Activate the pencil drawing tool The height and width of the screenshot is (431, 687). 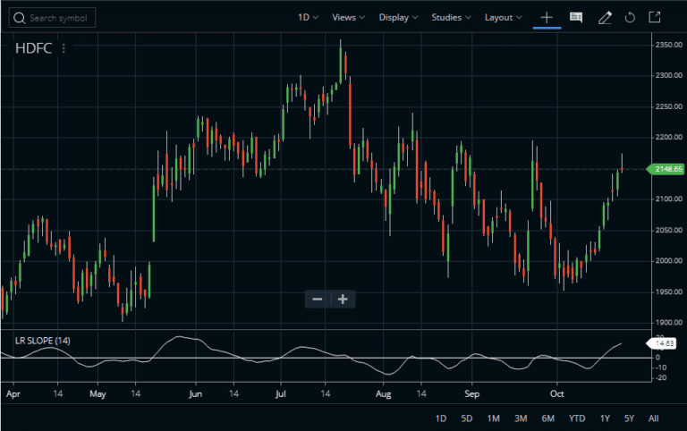point(605,17)
